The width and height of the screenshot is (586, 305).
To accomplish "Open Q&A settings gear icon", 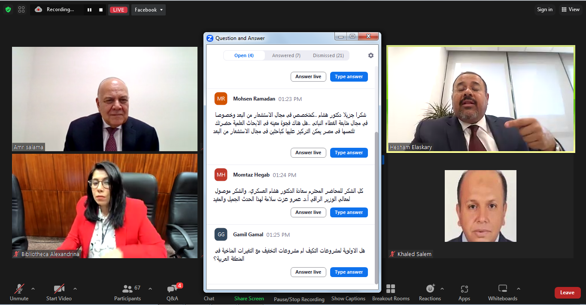I will [371, 55].
